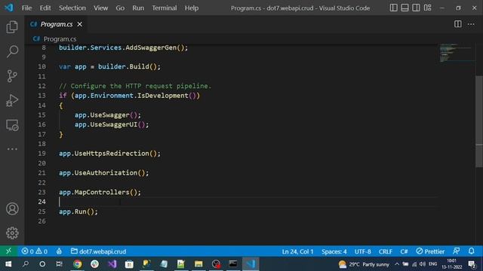Viewport: 483px width, 271px height.
Task: Open File Explorer from the taskbar
Action: tap(198, 264)
